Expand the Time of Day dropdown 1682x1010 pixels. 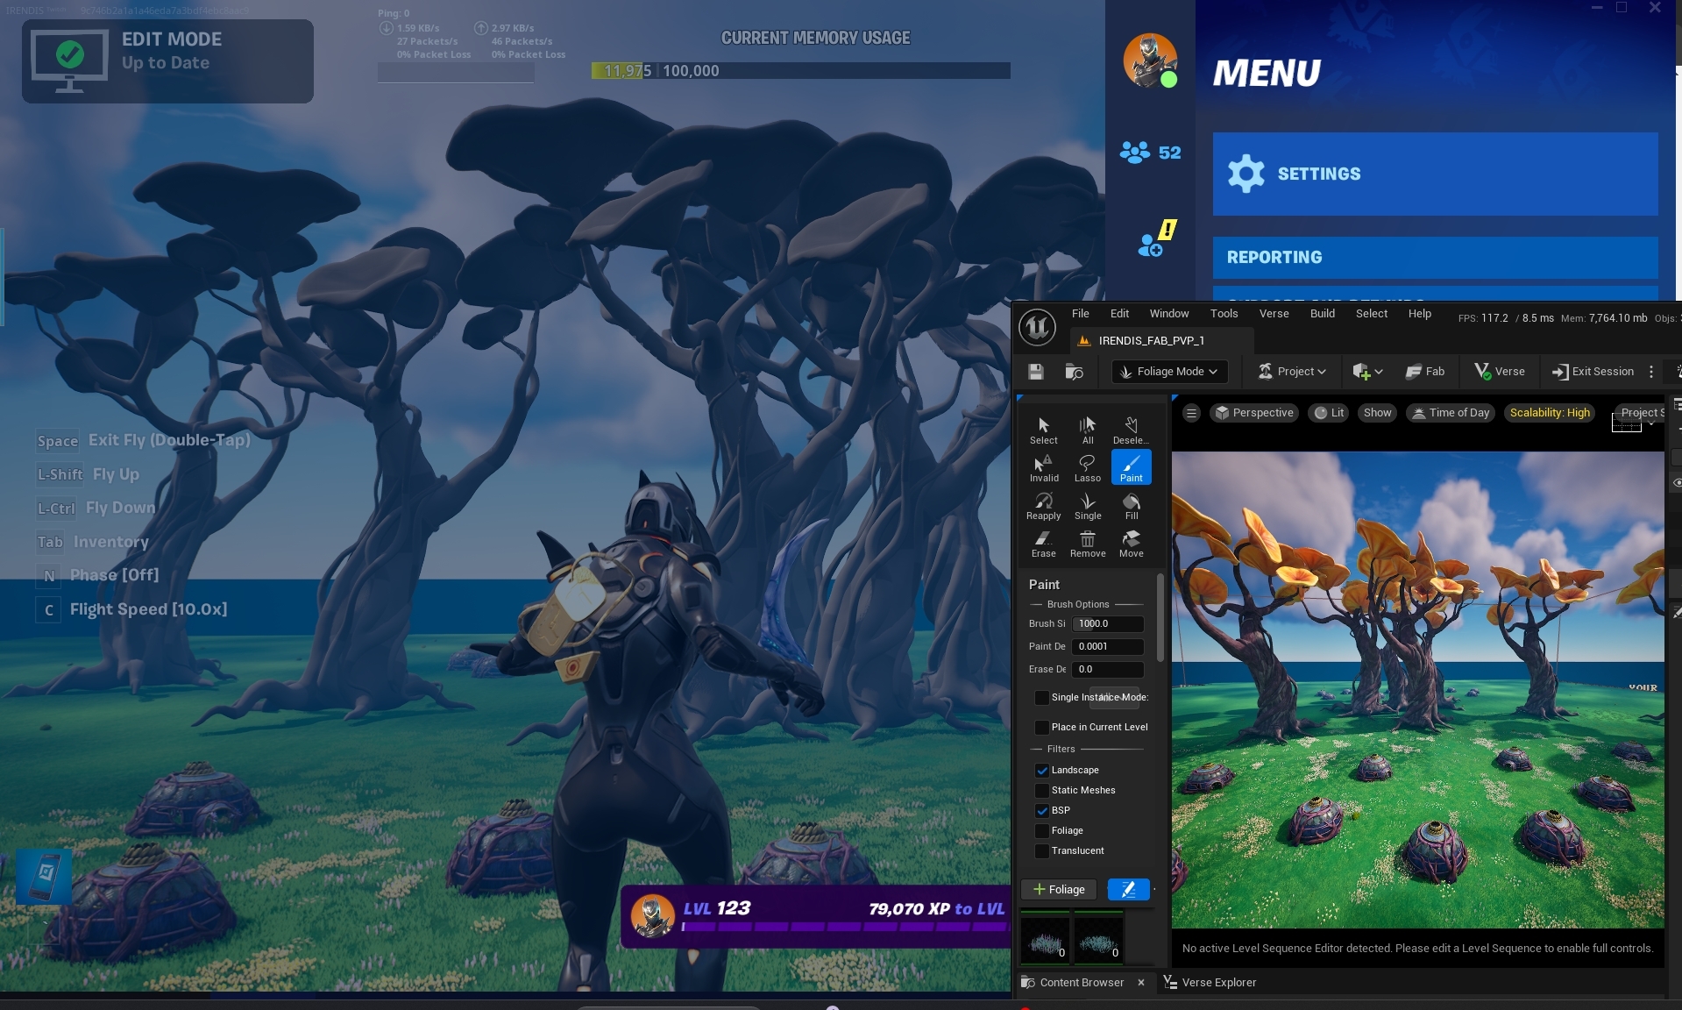[x=1451, y=413]
